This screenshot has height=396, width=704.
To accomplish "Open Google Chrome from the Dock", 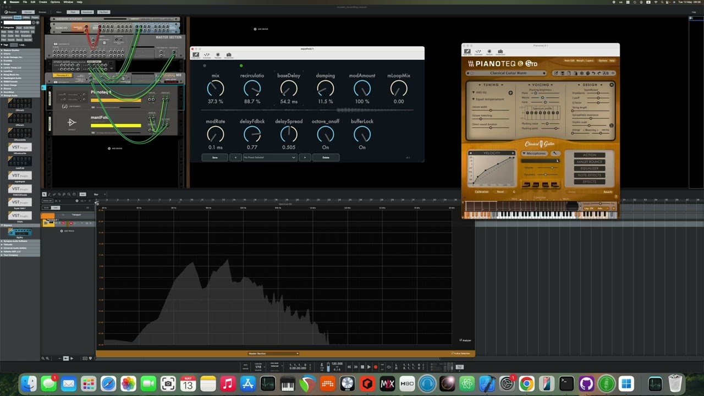I will click(x=526, y=383).
